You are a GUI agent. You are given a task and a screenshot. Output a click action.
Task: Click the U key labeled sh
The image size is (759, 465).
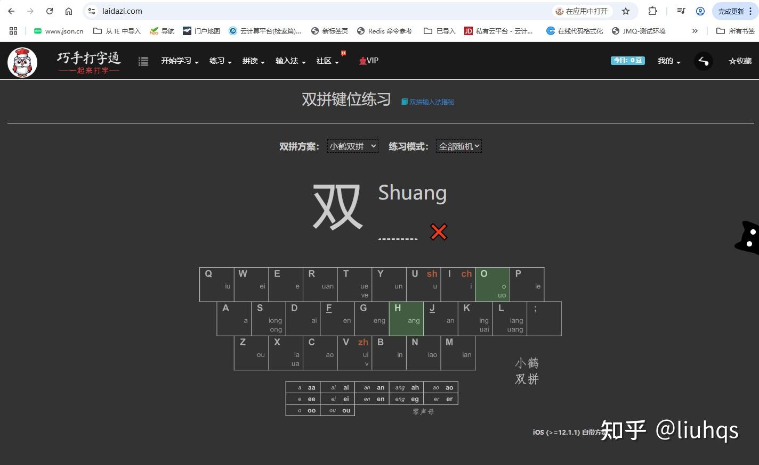(424, 285)
